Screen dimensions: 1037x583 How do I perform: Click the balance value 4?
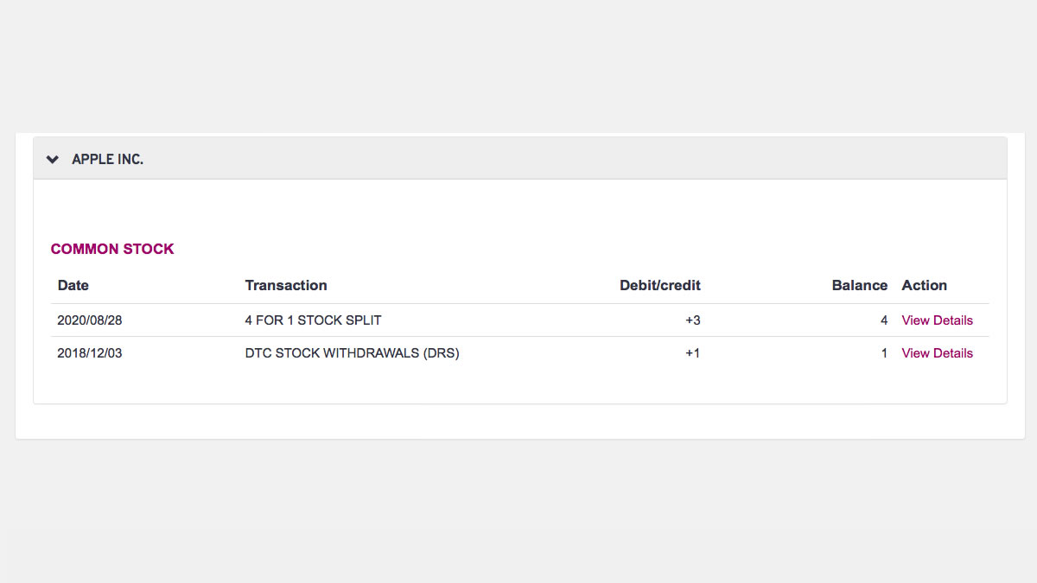[884, 320]
